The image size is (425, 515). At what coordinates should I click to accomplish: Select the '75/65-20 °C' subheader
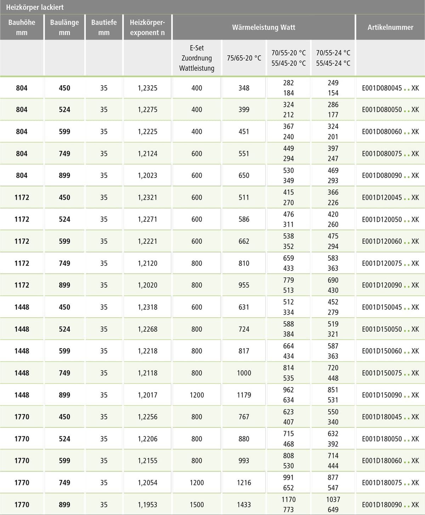pos(244,58)
